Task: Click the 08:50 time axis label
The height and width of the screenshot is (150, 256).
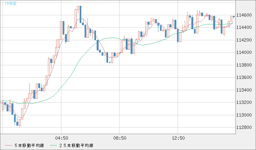Action: coord(120,138)
